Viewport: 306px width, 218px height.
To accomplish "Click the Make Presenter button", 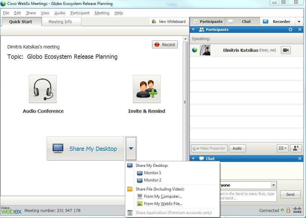I will pos(209,148).
